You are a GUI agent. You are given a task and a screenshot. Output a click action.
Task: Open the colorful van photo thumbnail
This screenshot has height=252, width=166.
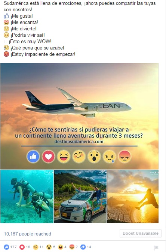click(80, 196)
